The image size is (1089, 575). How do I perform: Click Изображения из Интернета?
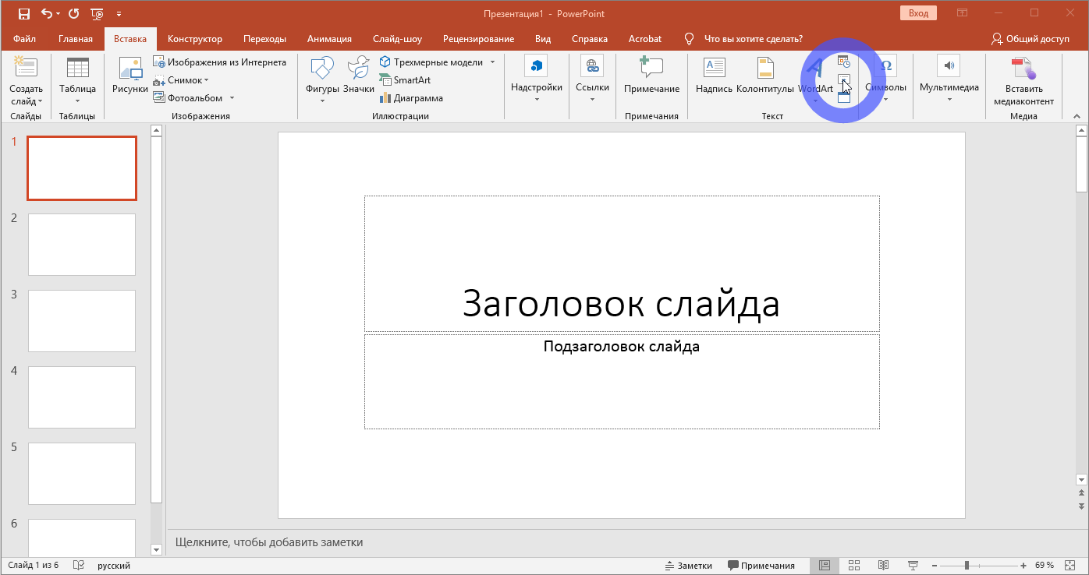pyautogui.click(x=220, y=62)
